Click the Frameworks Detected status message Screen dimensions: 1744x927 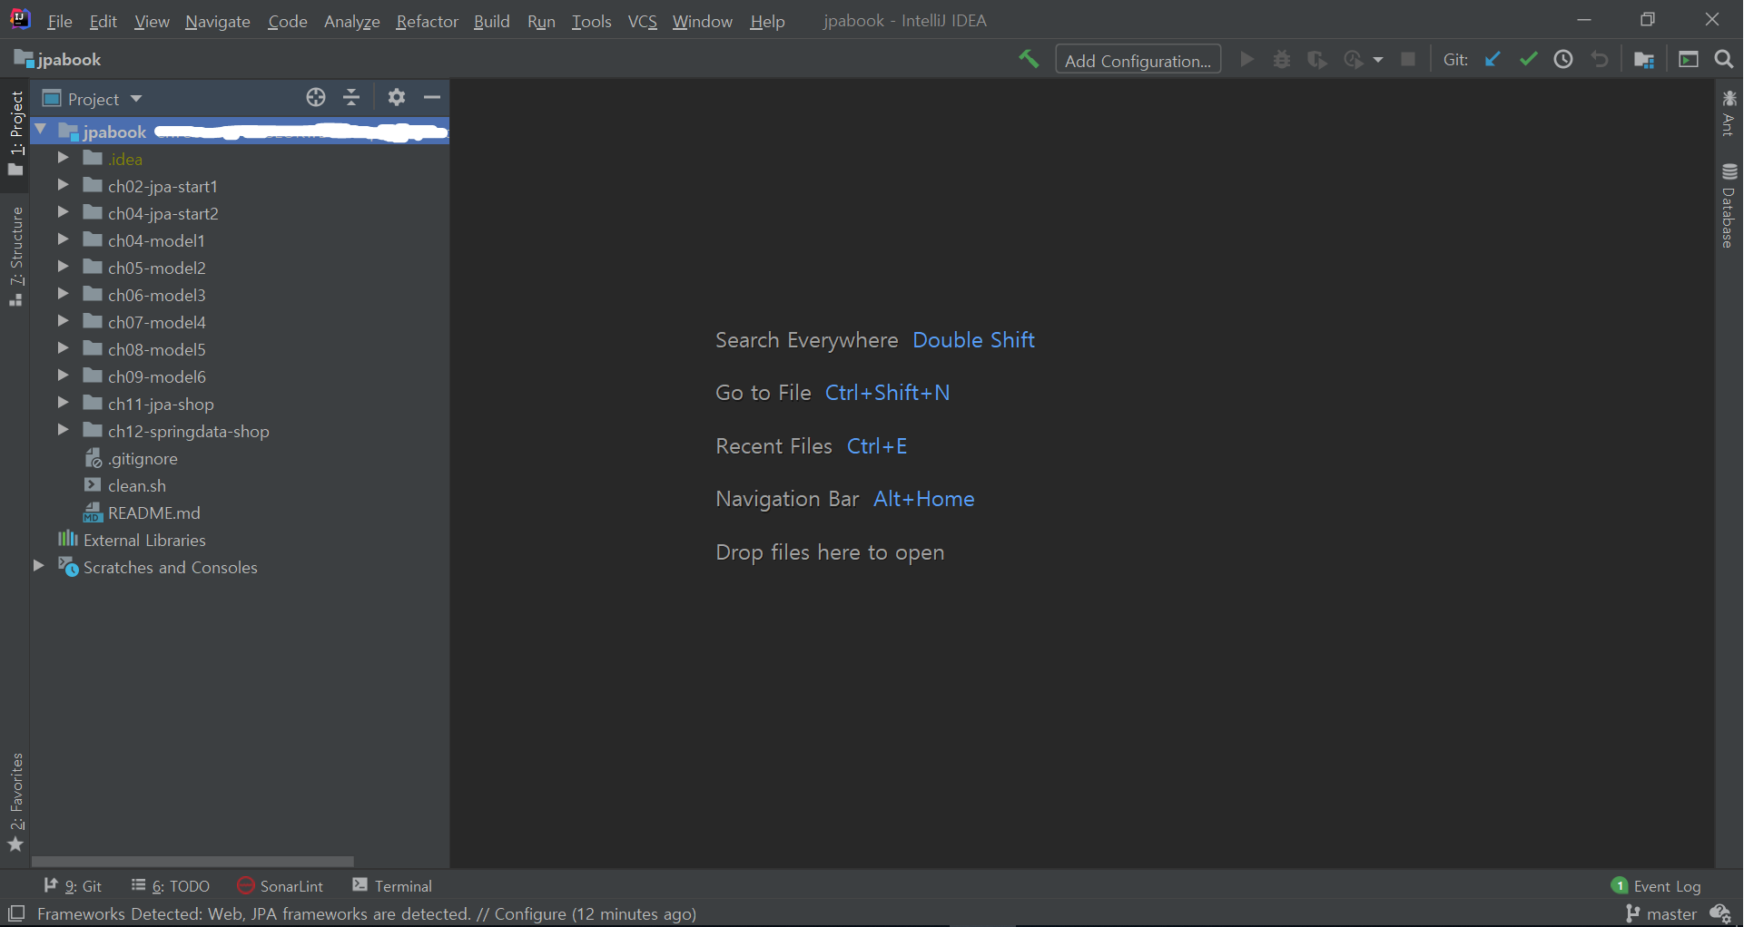point(367,913)
